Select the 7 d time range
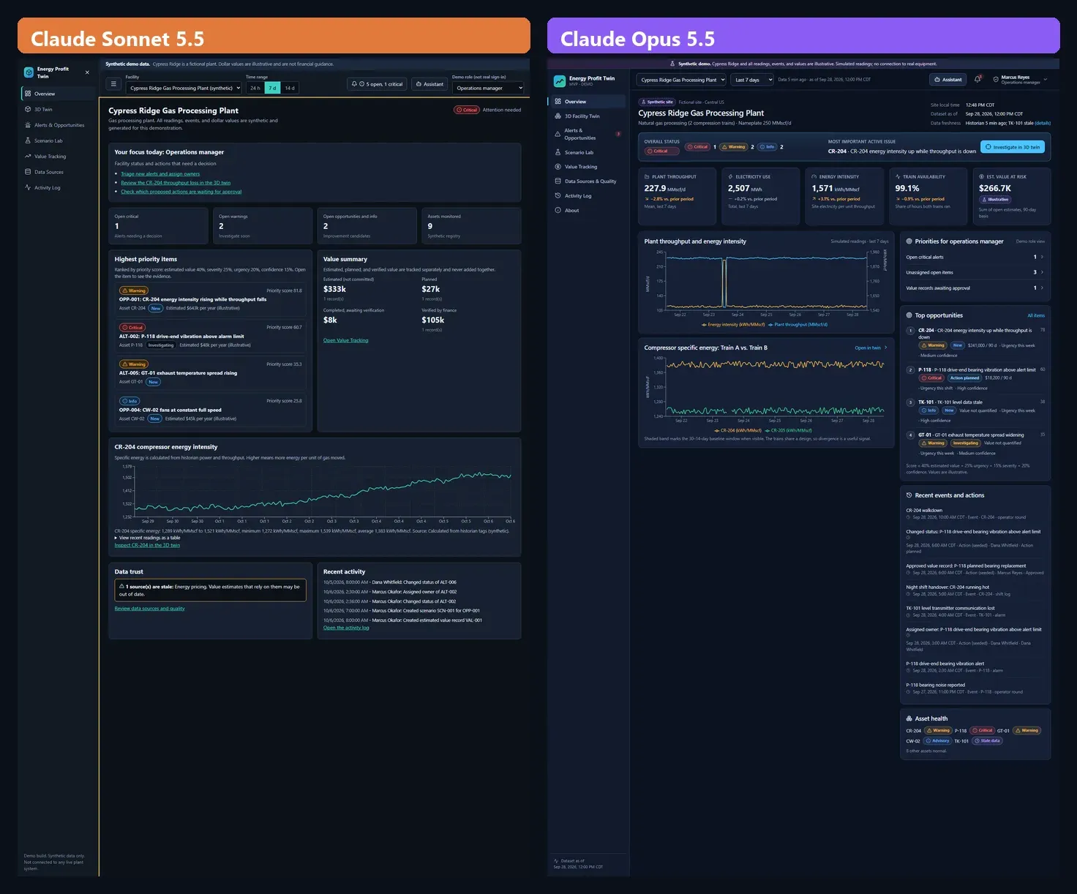Image resolution: width=1077 pixels, height=894 pixels. point(272,88)
